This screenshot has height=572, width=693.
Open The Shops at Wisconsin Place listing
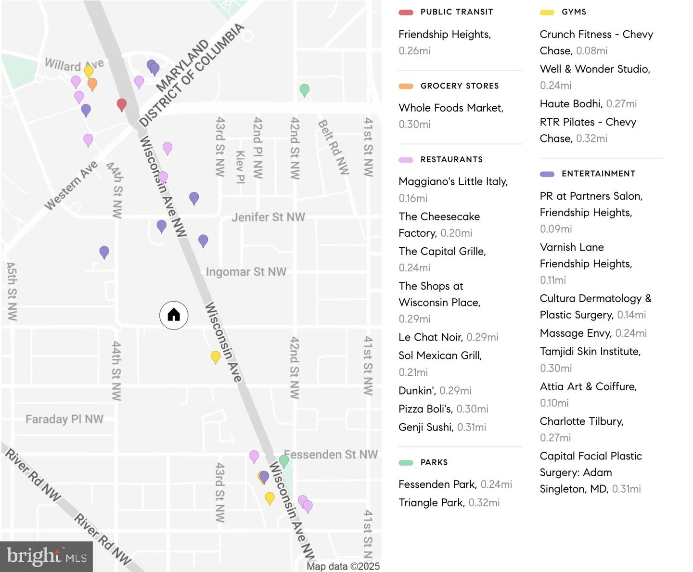coord(439,302)
